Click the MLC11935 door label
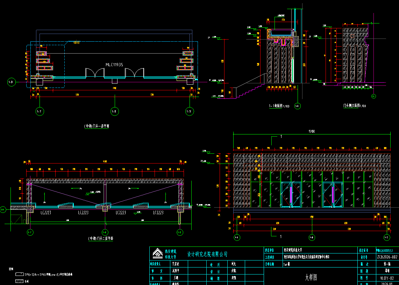399x285 pixels. [x=114, y=65]
